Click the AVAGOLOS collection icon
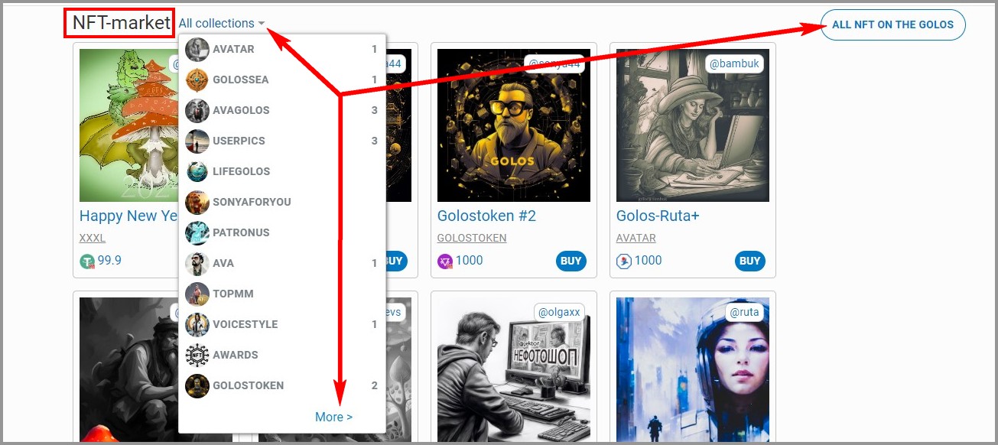998x445 pixels. point(197,110)
